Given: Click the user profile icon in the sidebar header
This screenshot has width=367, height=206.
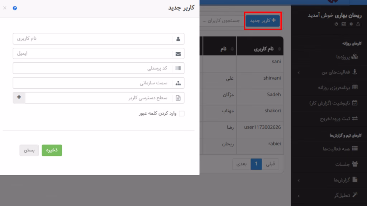Looking at the screenshot, I should pyautogui.click(x=359, y=24).
